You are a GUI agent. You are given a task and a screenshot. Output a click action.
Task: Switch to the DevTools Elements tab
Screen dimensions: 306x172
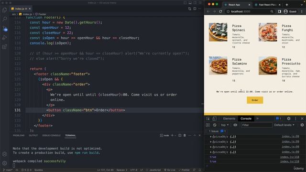click(x=229, y=118)
